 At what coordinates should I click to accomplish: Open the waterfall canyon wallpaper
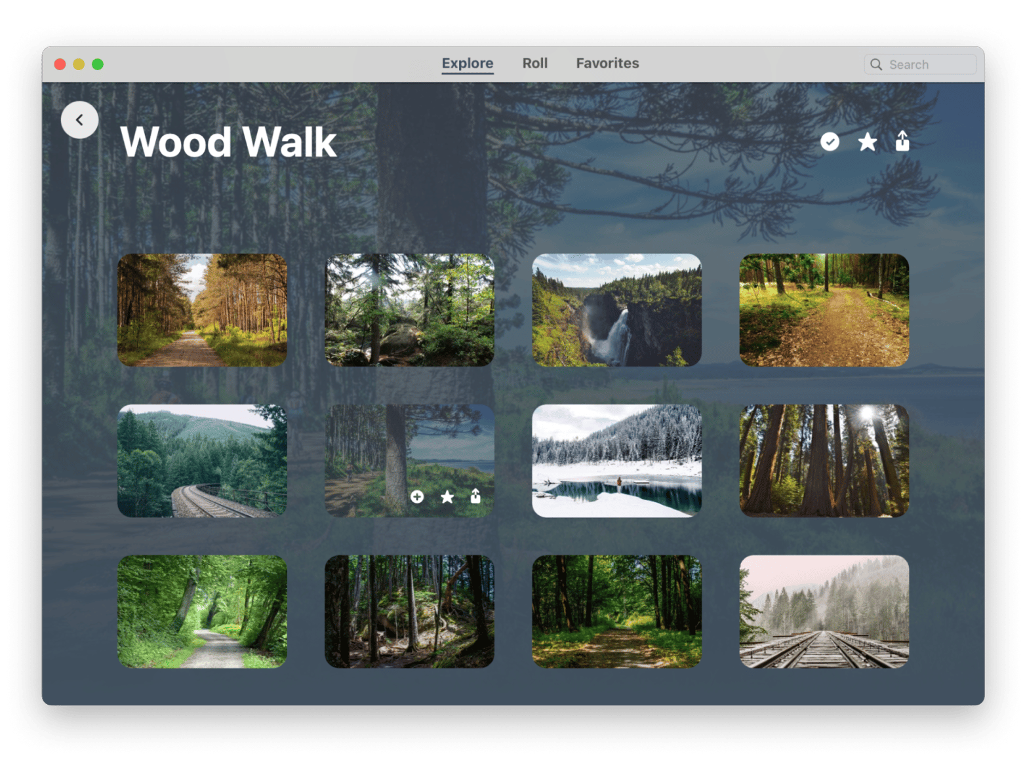(x=616, y=310)
